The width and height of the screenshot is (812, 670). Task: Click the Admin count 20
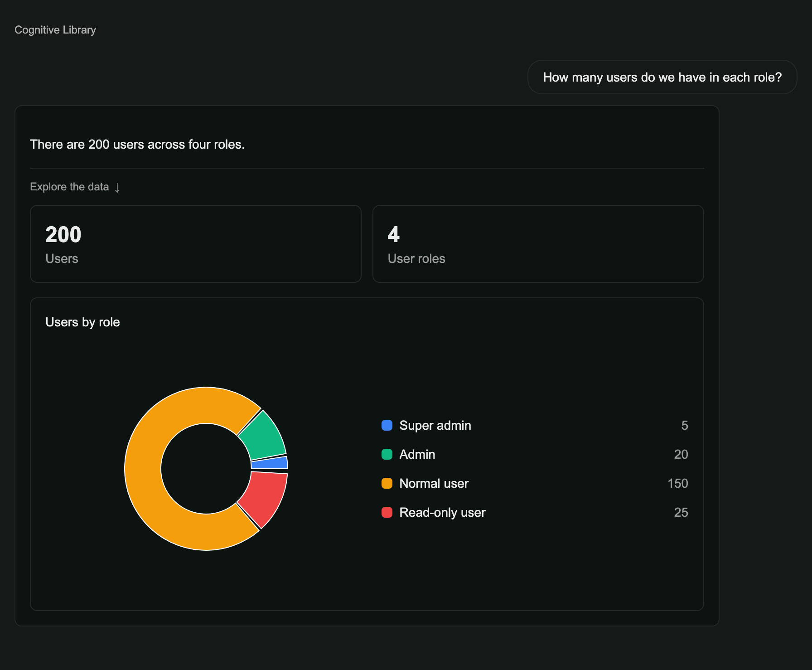681,454
